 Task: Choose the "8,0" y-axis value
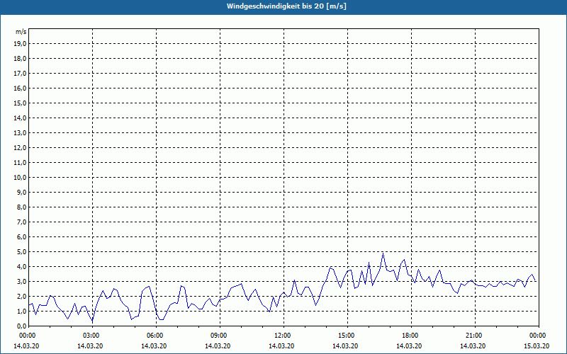coord(21,207)
